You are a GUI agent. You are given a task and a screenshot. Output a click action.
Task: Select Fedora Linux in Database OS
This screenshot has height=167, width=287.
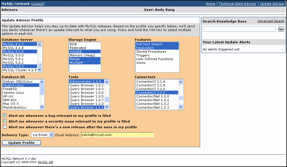pos(21,85)
